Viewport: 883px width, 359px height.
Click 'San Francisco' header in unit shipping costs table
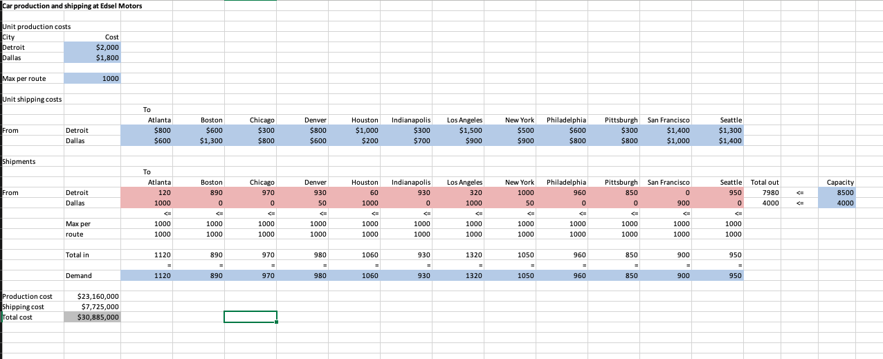coord(668,120)
